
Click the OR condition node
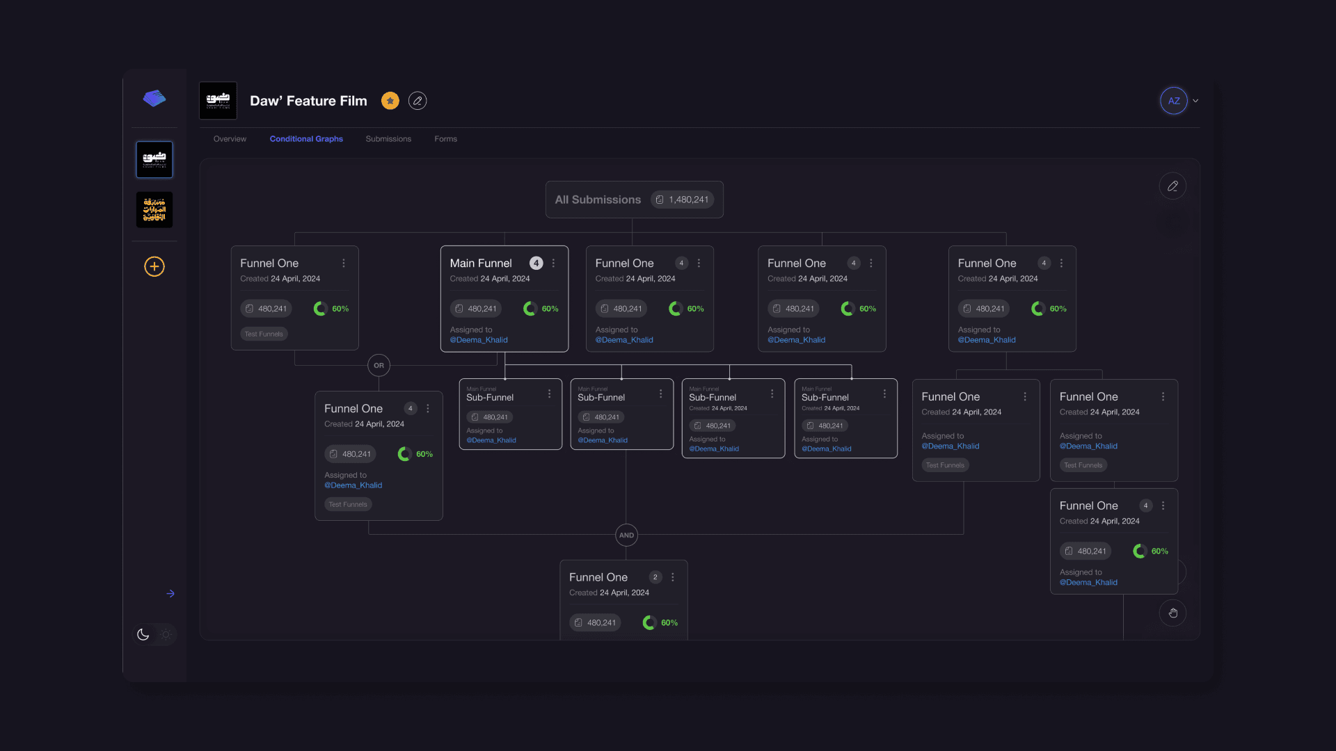[x=379, y=365]
